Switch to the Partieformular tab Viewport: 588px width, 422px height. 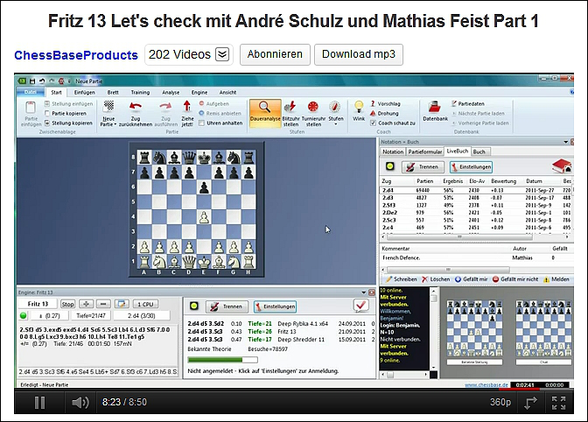tap(424, 151)
